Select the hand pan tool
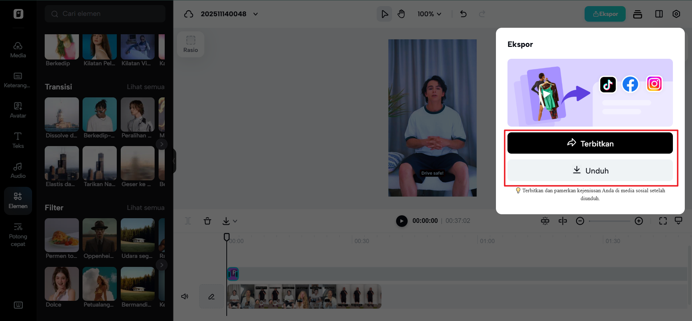This screenshot has height=321, width=692. [x=401, y=14]
